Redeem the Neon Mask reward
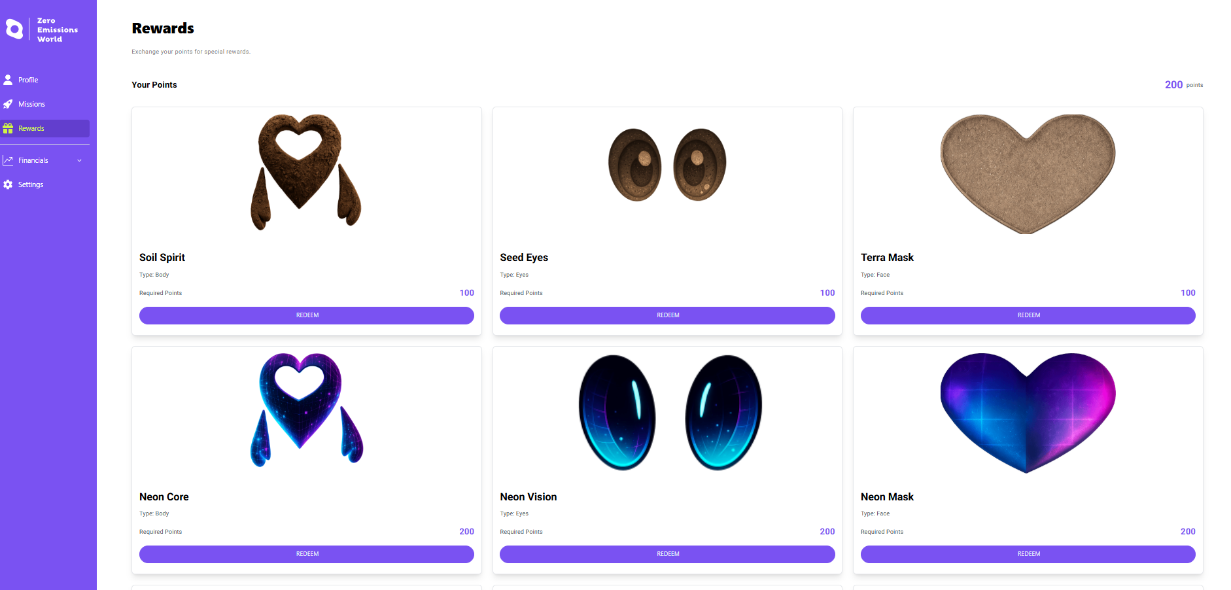 point(1028,554)
